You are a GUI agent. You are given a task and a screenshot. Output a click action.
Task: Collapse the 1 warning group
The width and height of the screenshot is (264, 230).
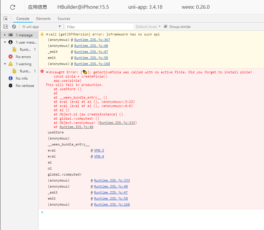pyautogui.click(x=5, y=64)
